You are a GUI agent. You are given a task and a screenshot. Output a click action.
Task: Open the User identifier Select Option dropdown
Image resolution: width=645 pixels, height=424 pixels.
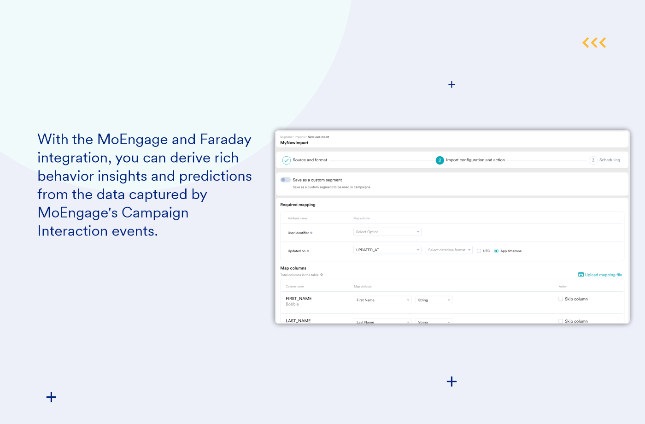click(387, 232)
